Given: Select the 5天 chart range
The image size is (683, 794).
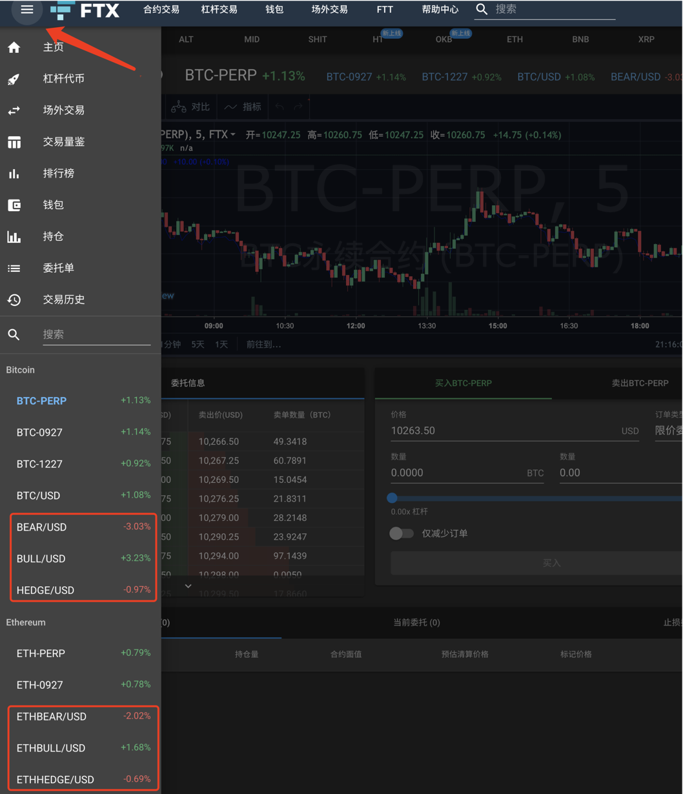Looking at the screenshot, I should tap(198, 345).
